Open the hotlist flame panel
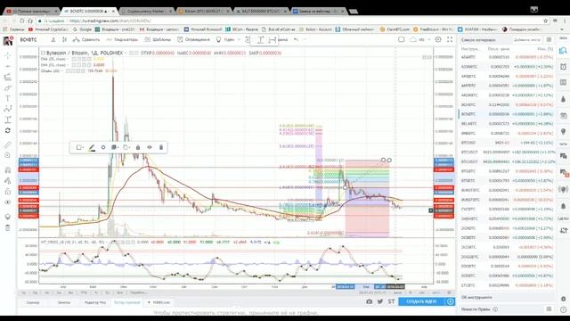The image size is (570, 321). click(563, 99)
